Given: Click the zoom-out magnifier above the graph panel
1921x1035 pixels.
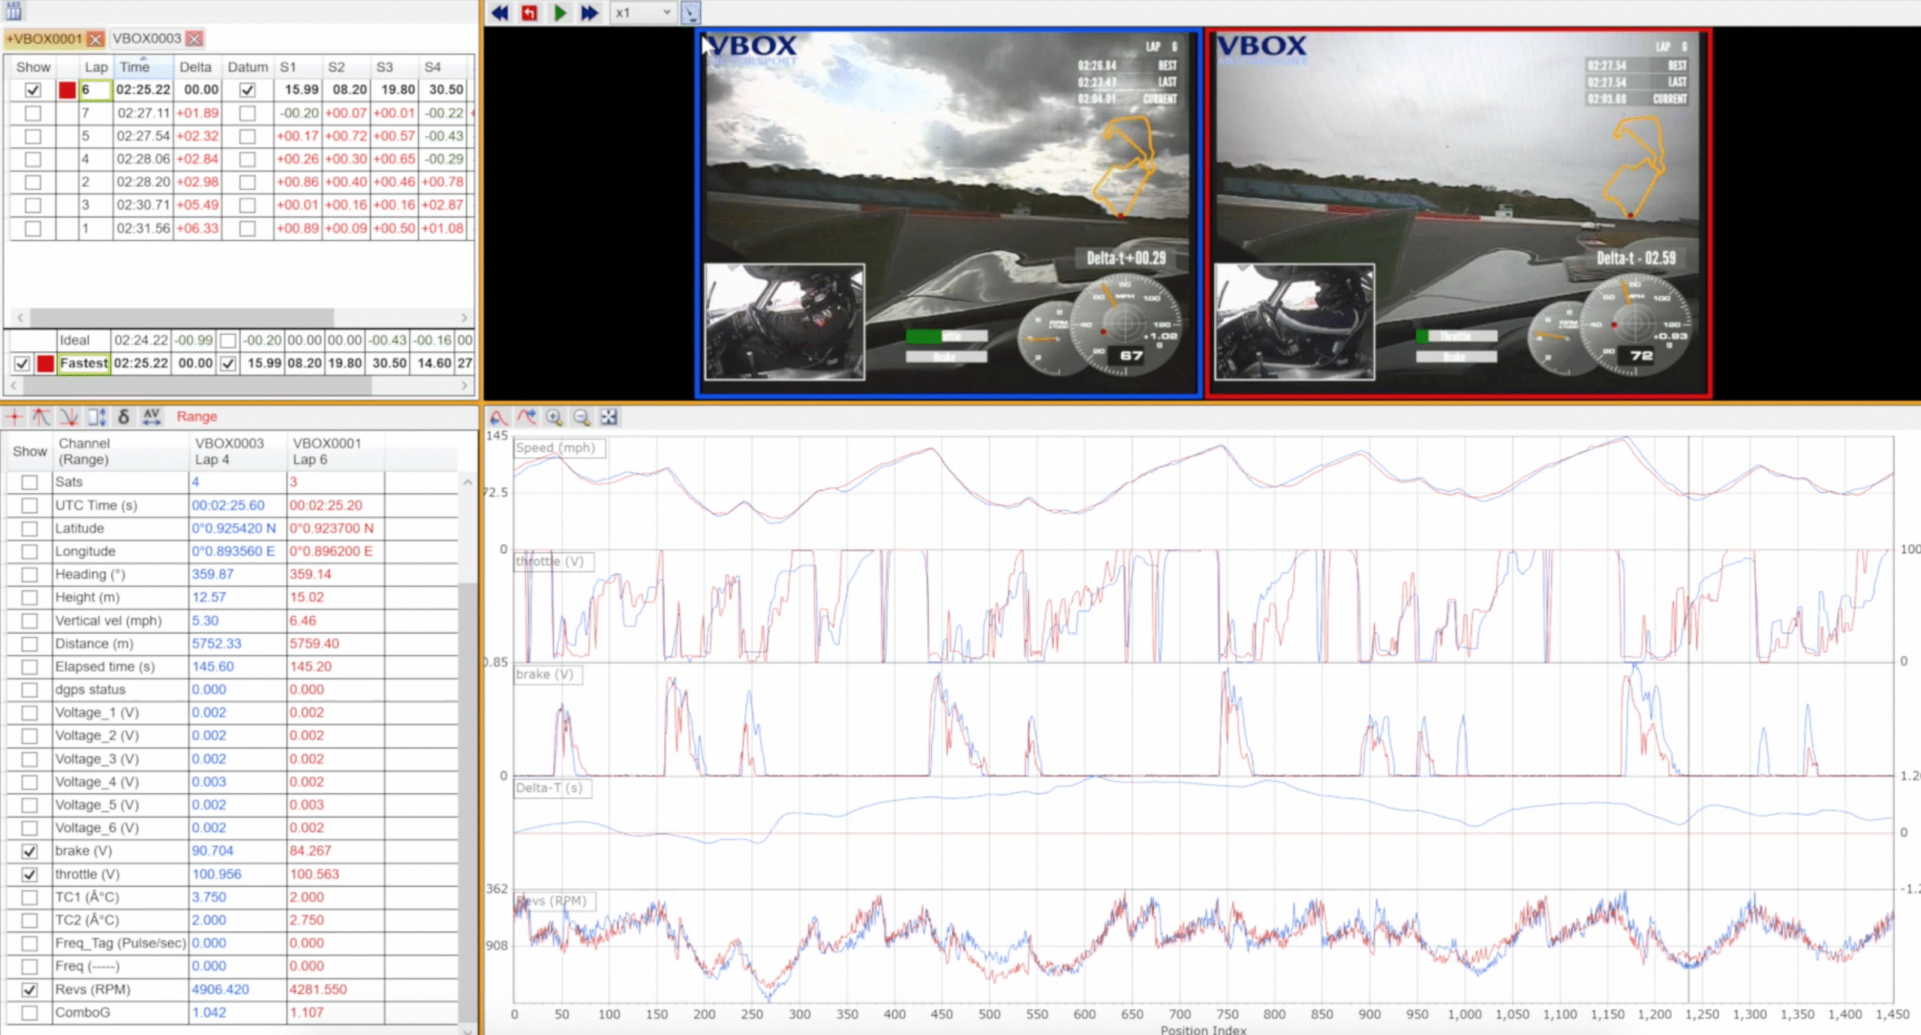Looking at the screenshot, I should 580,417.
